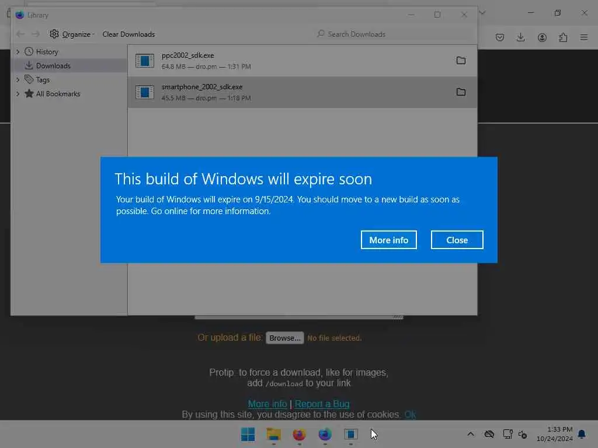This screenshot has height=448, width=598.
Task: Show ppc2002_sdk.exe in containing folder
Action: (x=461, y=61)
